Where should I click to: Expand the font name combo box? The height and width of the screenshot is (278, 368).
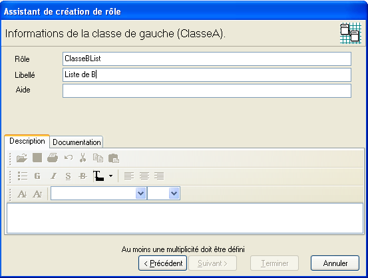(x=140, y=194)
